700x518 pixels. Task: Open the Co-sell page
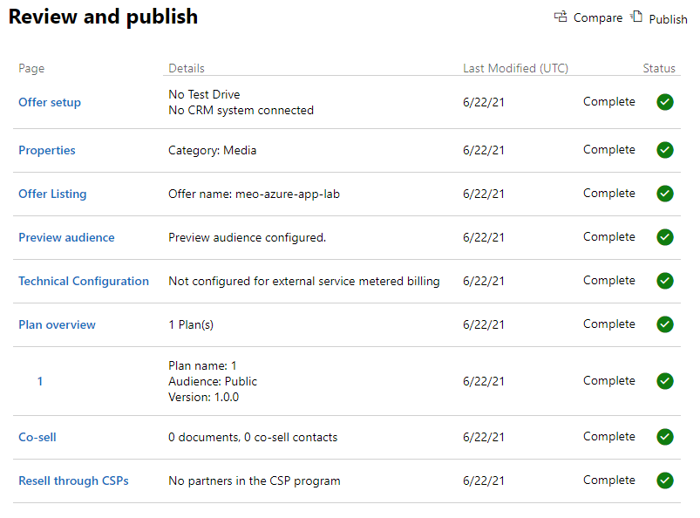37,436
